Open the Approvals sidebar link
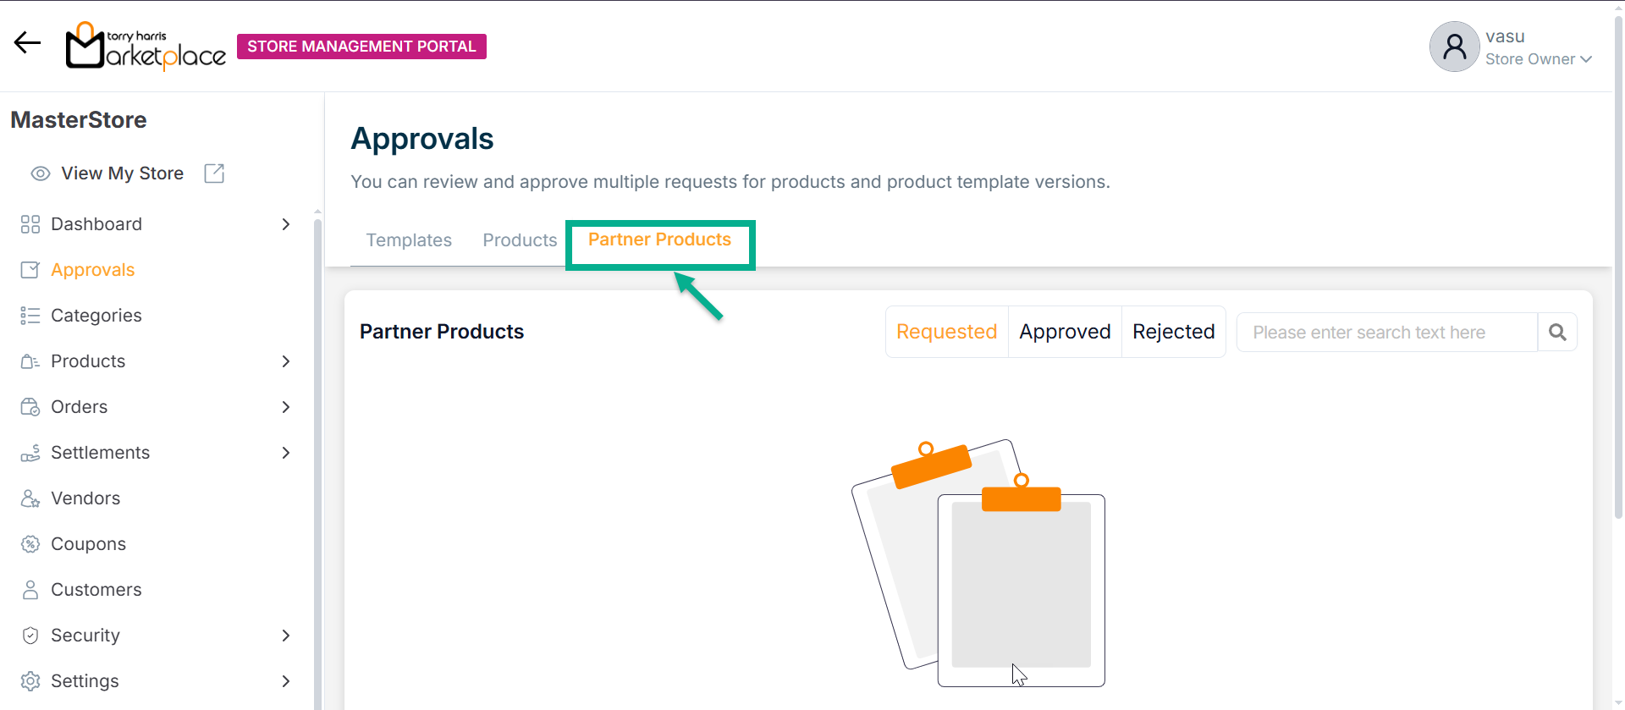1625x710 pixels. pyautogui.click(x=92, y=270)
